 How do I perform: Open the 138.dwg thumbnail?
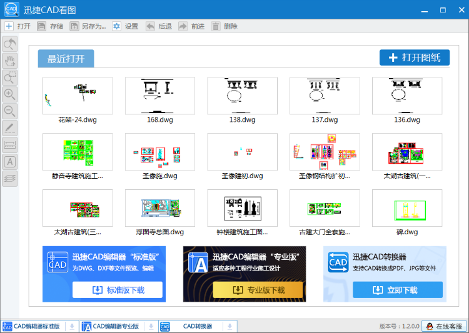pos(242,96)
